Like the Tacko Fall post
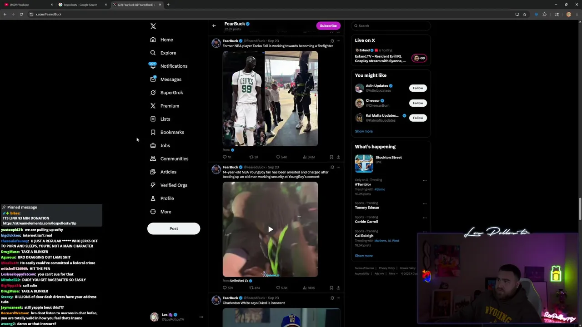Screen dimensions: 582x327 281,157
